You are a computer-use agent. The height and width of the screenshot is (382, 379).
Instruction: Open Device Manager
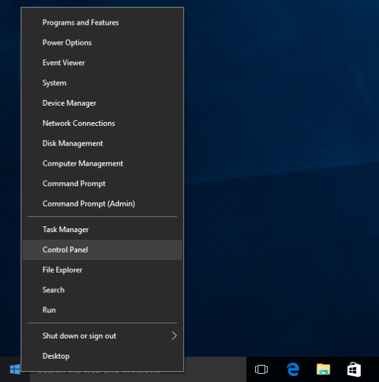click(x=69, y=103)
